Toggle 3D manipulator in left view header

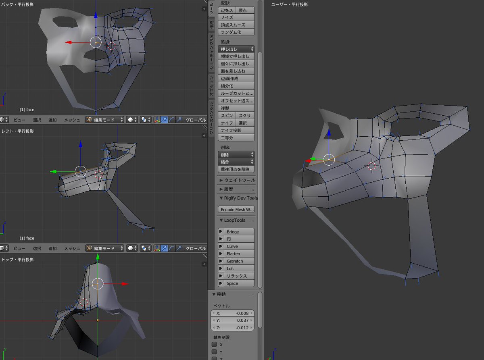157,248
